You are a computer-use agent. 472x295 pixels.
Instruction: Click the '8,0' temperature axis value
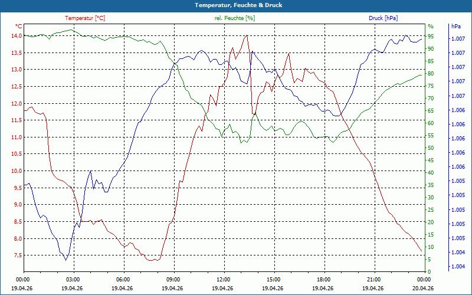18,239
